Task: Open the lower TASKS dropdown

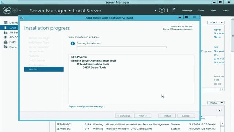Action: [216, 103]
